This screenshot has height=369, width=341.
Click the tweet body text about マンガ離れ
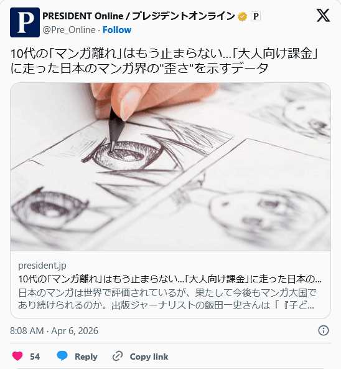[x=164, y=61]
